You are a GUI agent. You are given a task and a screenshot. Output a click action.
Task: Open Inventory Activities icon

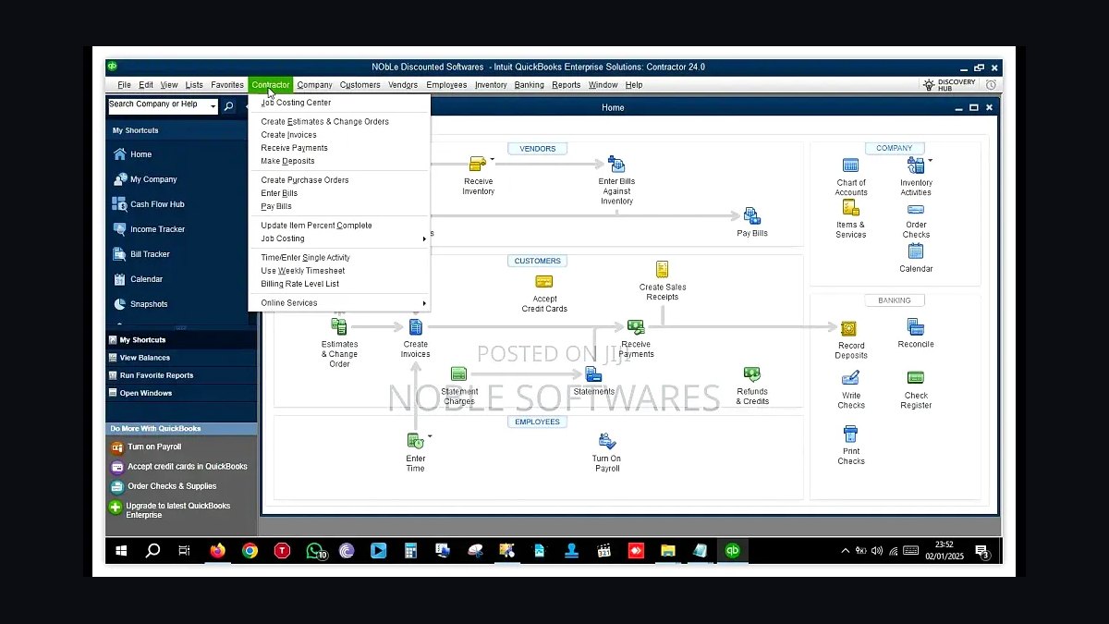pos(915,165)
